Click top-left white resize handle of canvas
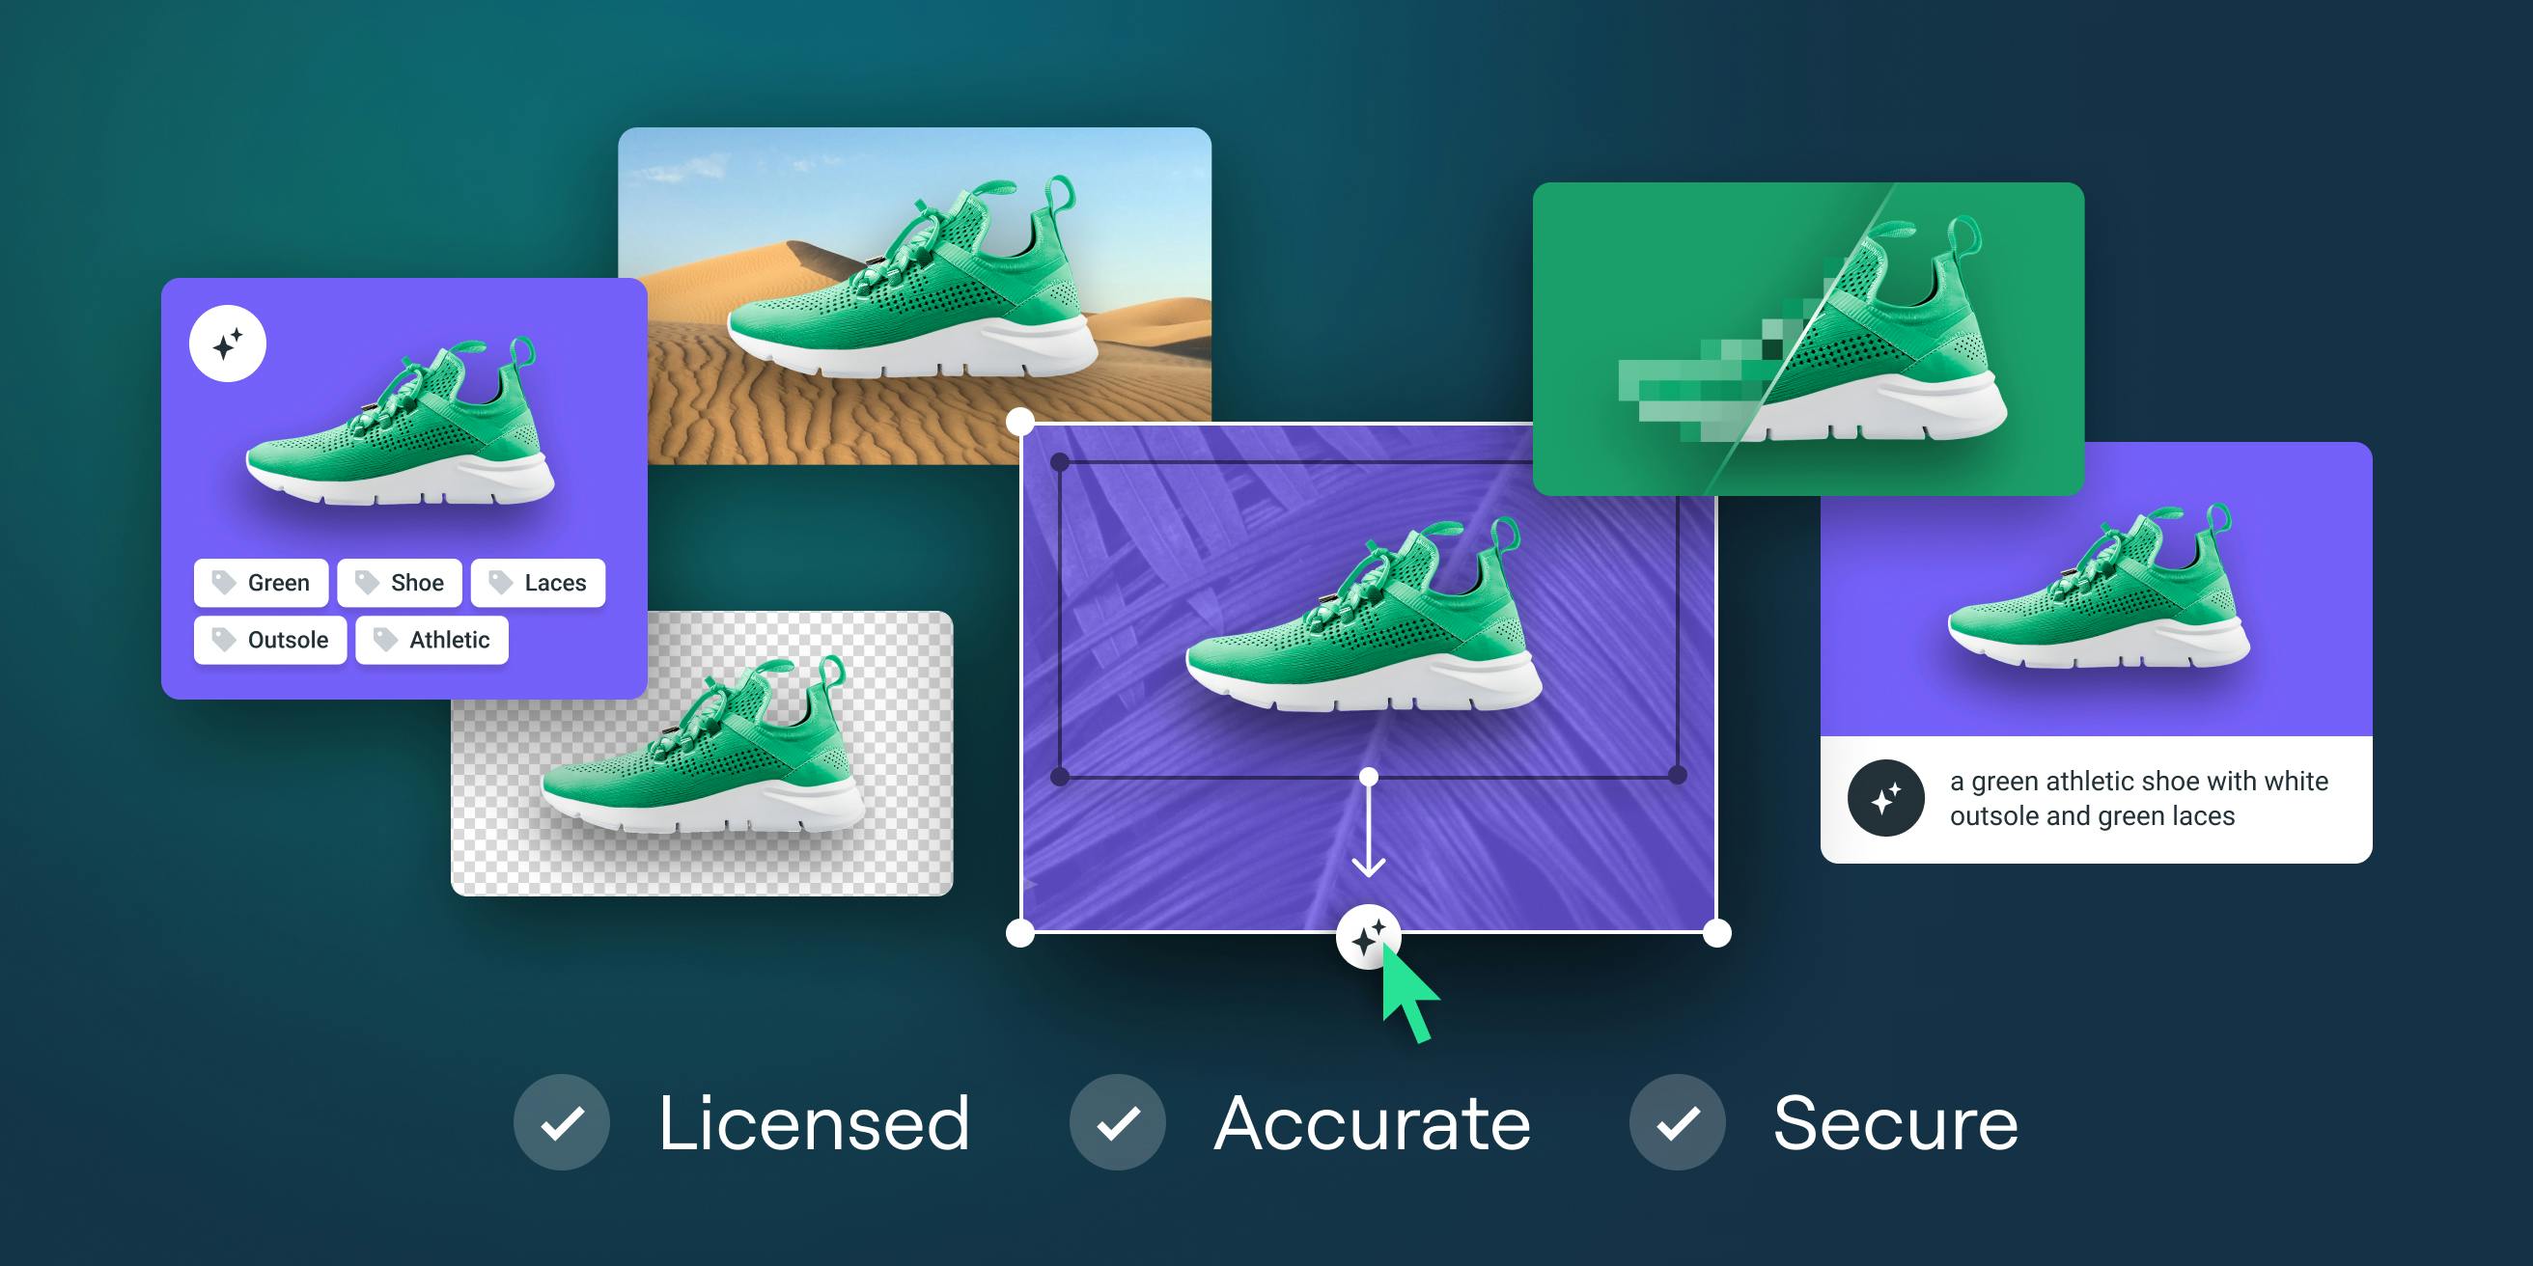The height and width of the screenshot is (1266, 2533). (x=1020, y=423)
